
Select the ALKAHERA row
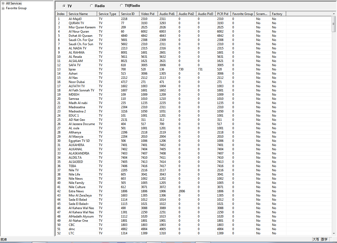[x=171, y=145]
